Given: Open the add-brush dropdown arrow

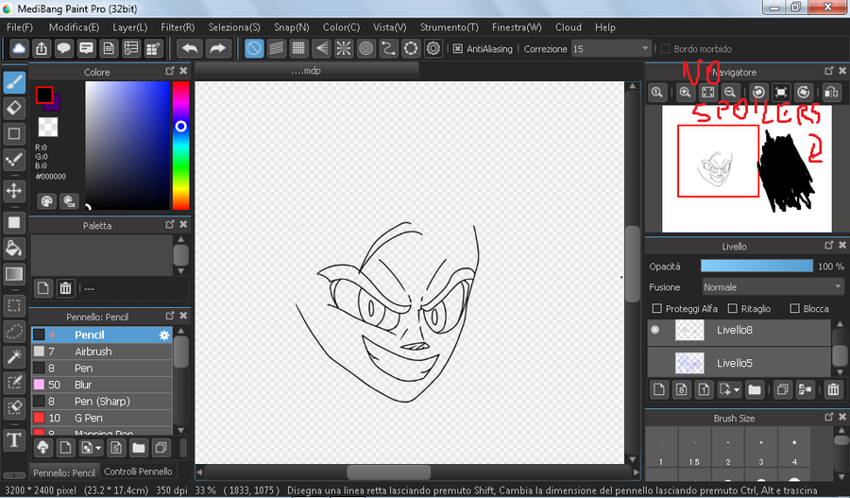Looking at the screenshot, I should [x=98, y=448].
